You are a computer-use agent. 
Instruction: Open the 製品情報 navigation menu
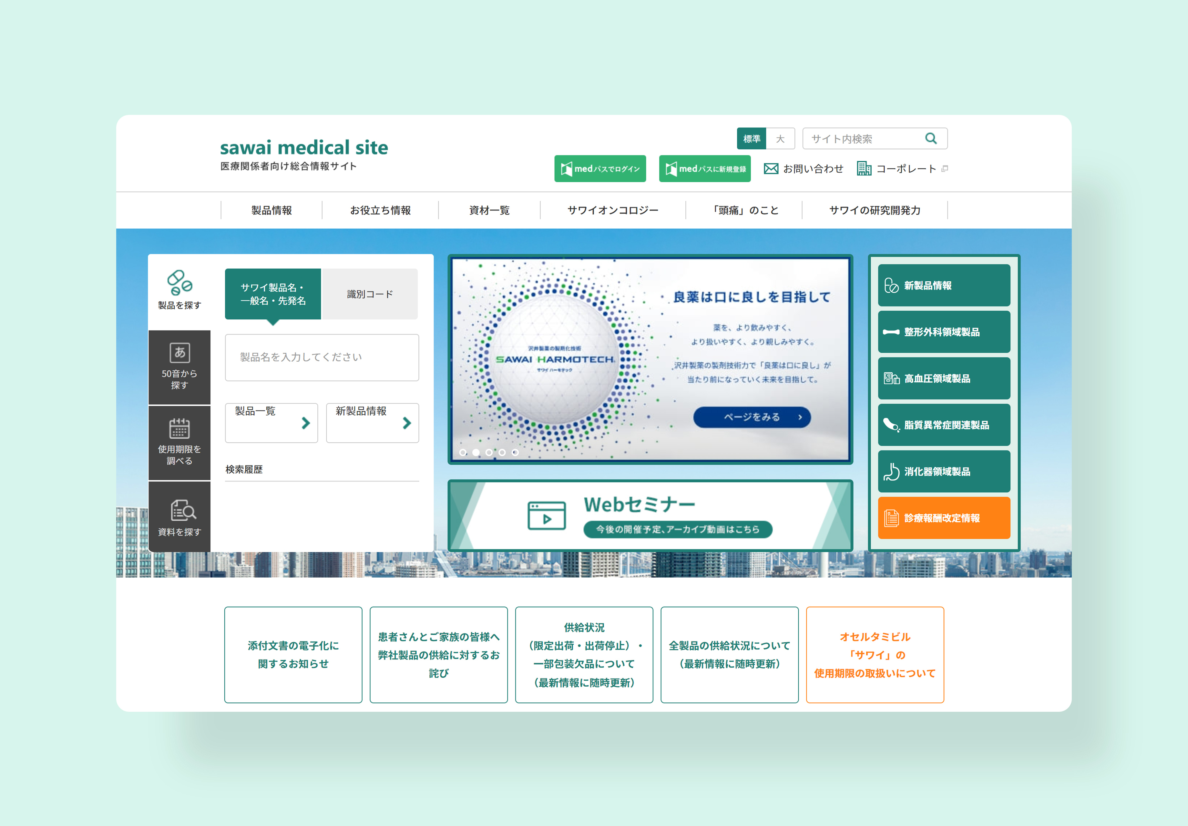(x=271, y=210)
